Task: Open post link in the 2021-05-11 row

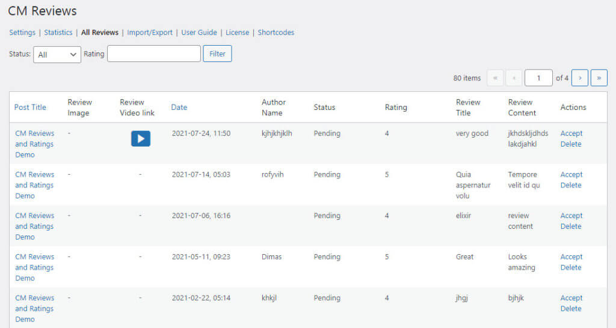Action: tap(34, 267)
